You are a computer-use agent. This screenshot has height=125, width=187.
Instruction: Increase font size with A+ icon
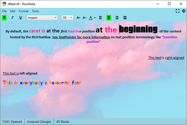(x=78, y=18)
